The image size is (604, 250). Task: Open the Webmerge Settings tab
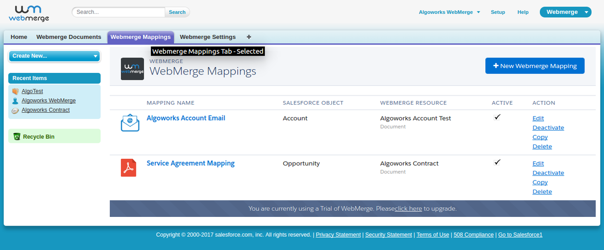coord(207,37)
